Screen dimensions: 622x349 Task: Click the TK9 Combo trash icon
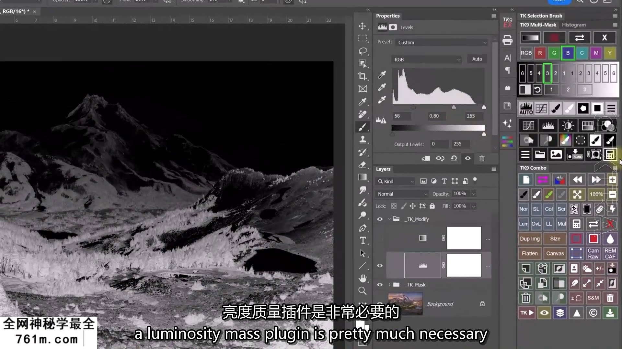pyautogui.click(x=526, y=298)
